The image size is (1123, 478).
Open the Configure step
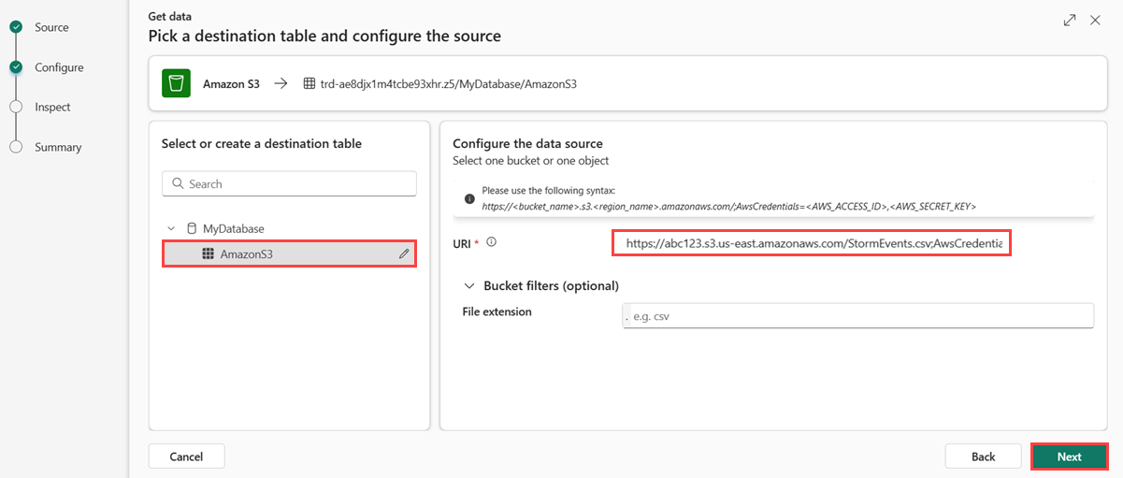[x=59, y=67]
